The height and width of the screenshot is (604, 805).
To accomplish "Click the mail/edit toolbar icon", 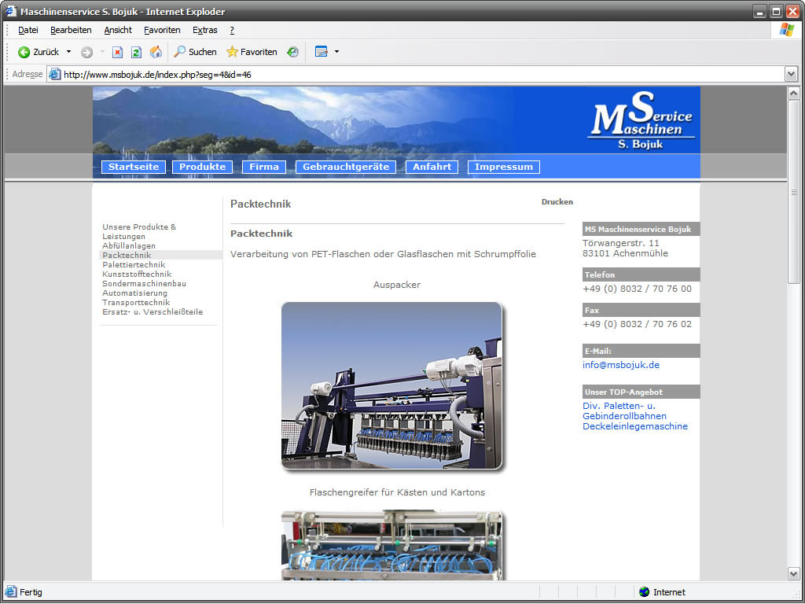I will 322,52.
